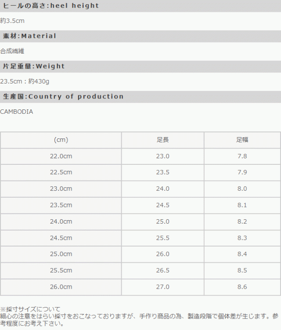
Task: Click the 26.5 foot length cell
Action: tap(162, 271)
